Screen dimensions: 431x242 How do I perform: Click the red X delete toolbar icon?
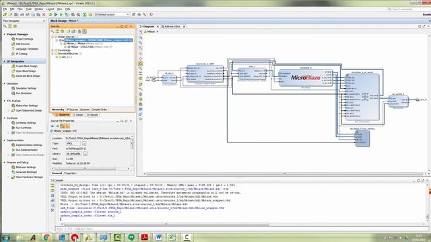pyautogui.click(x=44, y=15)
